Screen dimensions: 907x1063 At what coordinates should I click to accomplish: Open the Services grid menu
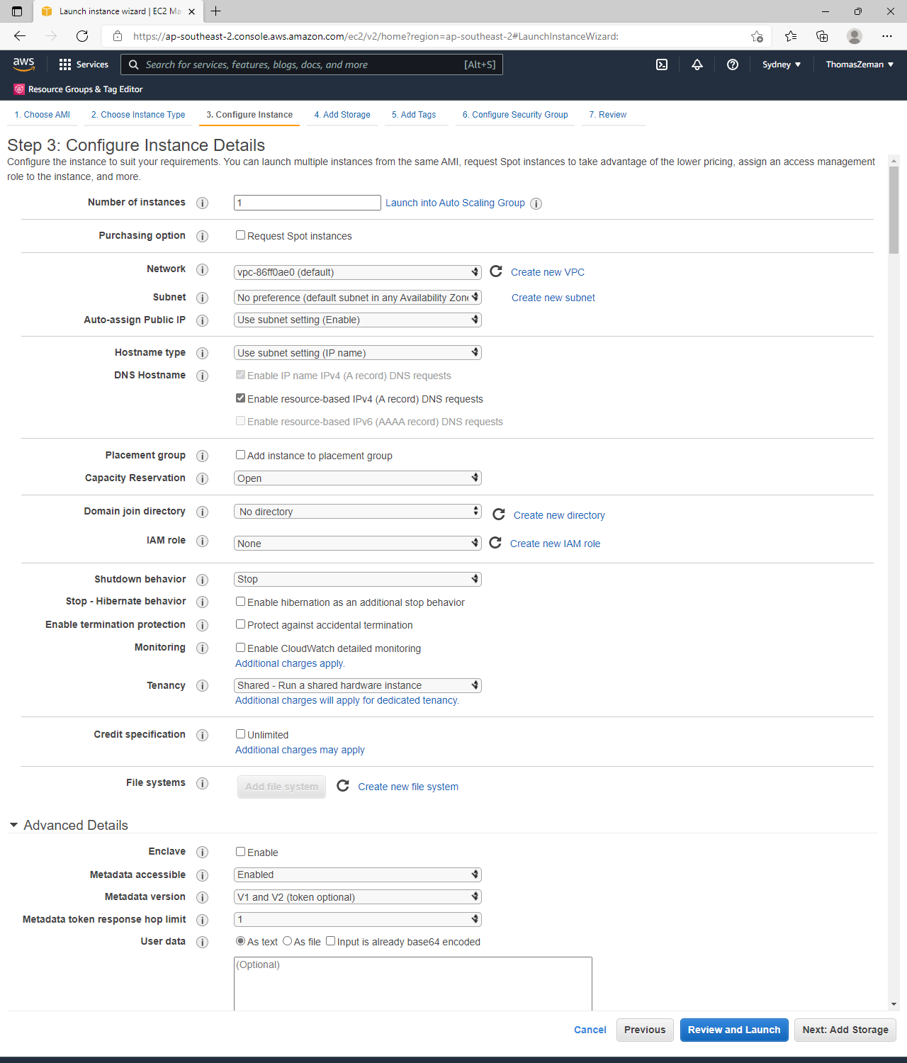tap(84, 64)
